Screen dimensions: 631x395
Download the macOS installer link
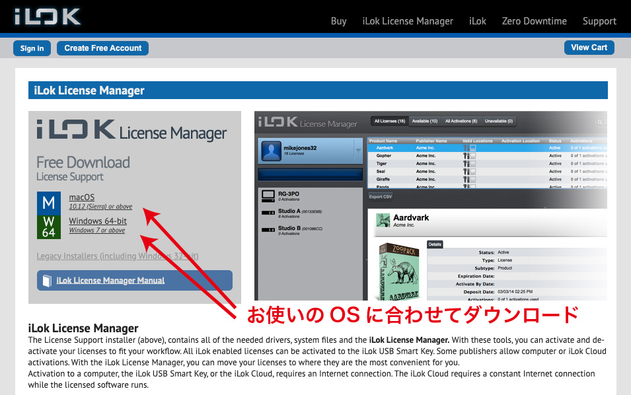pyautogui.click(x=82, y=197)
